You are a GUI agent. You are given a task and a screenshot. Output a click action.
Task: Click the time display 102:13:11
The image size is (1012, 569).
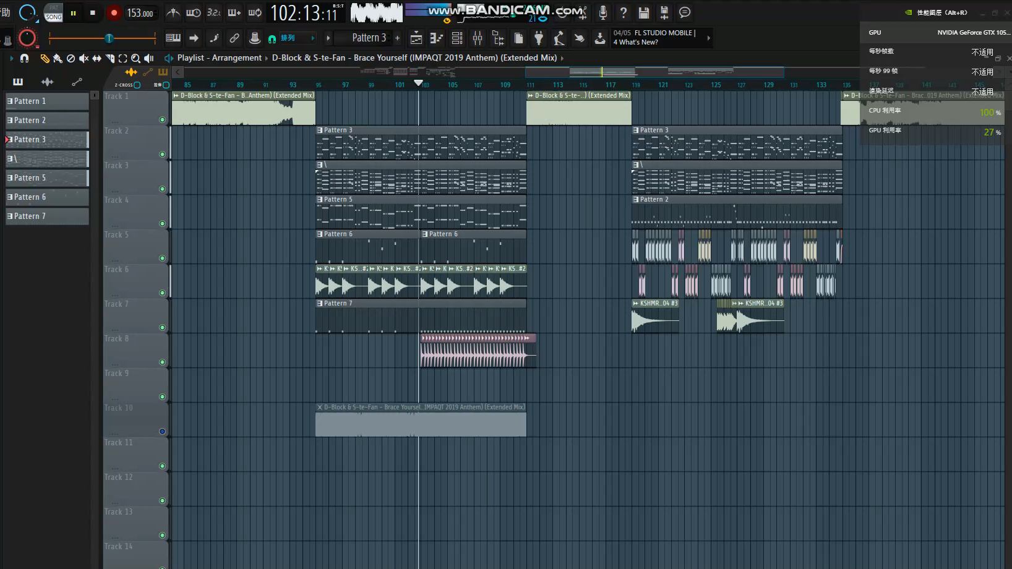point(304,13)
